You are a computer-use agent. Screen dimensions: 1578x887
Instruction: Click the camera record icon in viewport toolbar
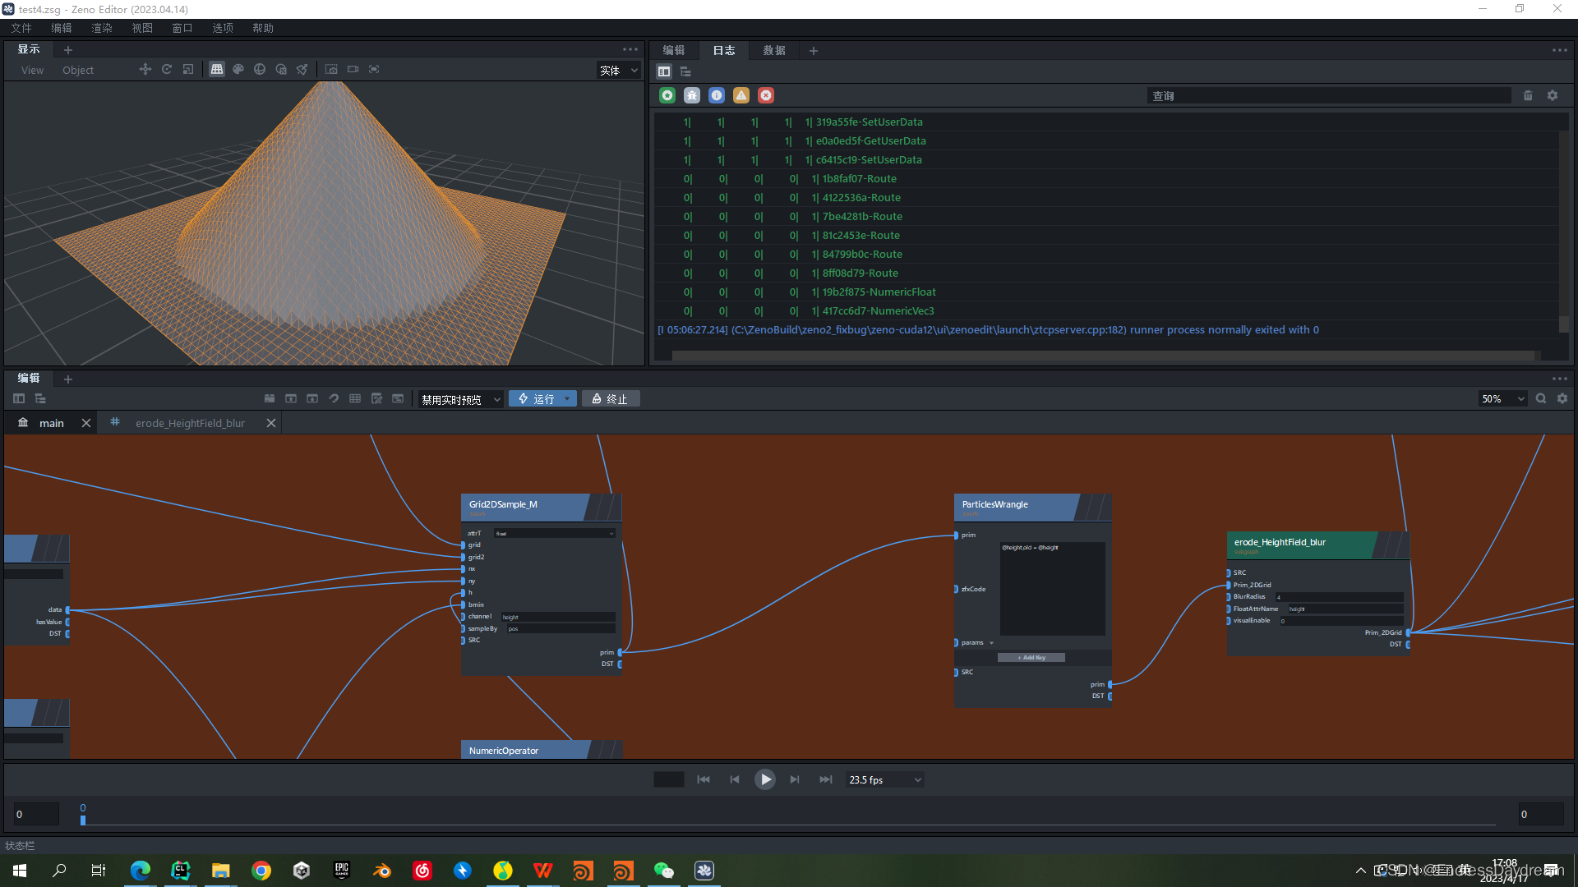[x=353, y=70]
